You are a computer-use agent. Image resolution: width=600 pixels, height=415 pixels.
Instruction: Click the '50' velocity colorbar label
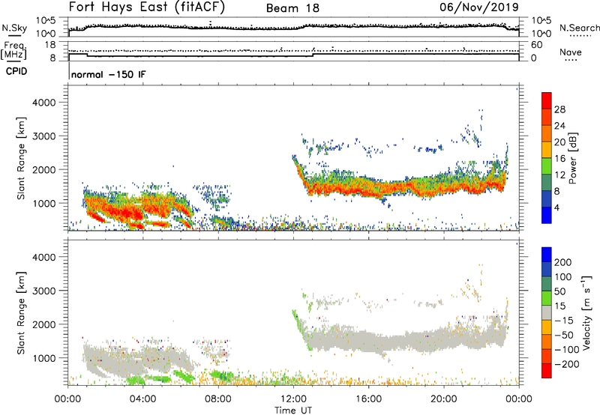pos(560,291)
